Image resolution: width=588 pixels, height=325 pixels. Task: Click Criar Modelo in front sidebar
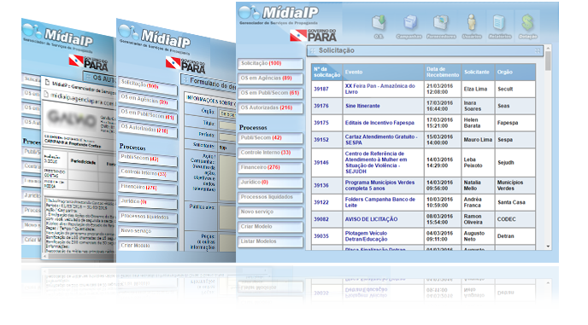coord(270,227)
